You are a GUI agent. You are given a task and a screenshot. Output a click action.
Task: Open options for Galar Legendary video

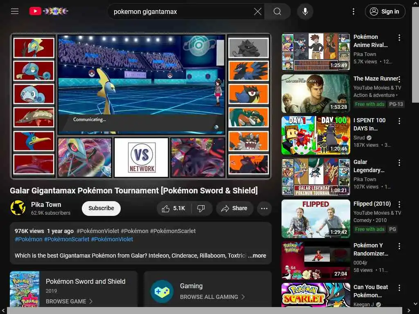click(399, 163)
